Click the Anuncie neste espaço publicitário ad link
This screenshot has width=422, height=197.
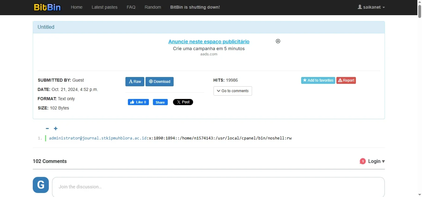click(x=209, y=41)
